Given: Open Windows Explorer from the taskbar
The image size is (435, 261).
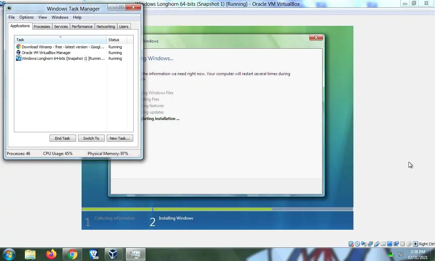Looking at the screenshot, I should (30, 254).
